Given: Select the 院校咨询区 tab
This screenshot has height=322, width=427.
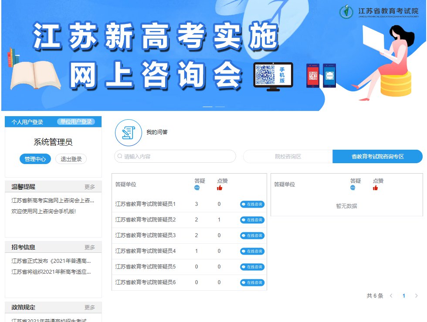Looking at the screenshot, I should pyautogui.click(x=288, y=157).
